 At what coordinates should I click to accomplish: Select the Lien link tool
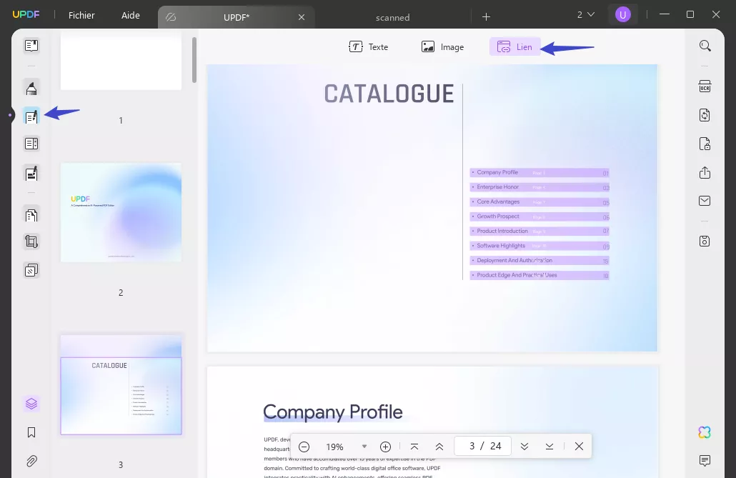(x=515, y=47)
